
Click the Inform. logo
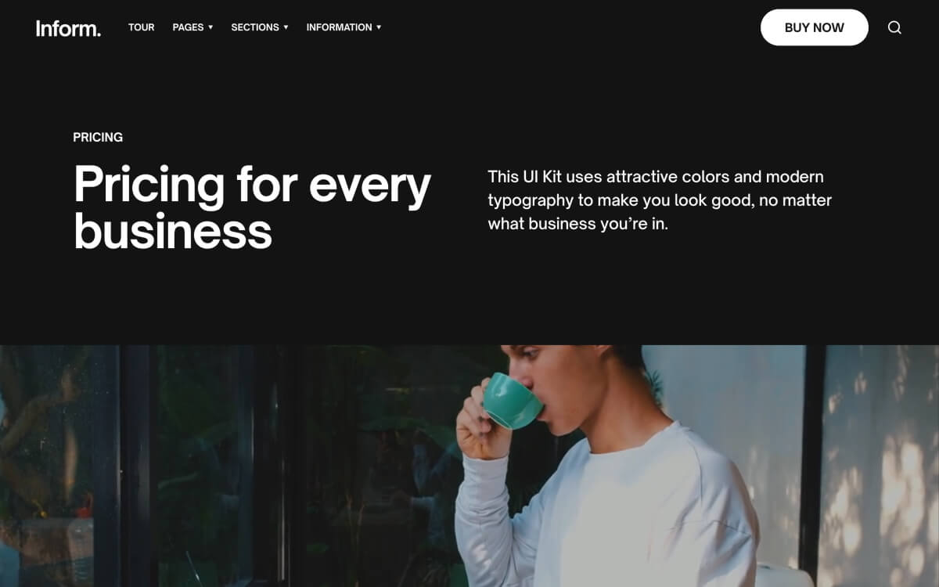(x=68, y=28)
